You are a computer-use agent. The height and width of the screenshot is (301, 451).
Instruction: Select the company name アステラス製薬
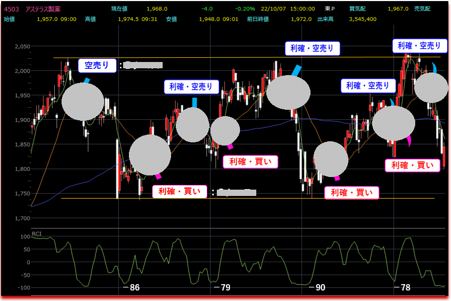point(43,9)
